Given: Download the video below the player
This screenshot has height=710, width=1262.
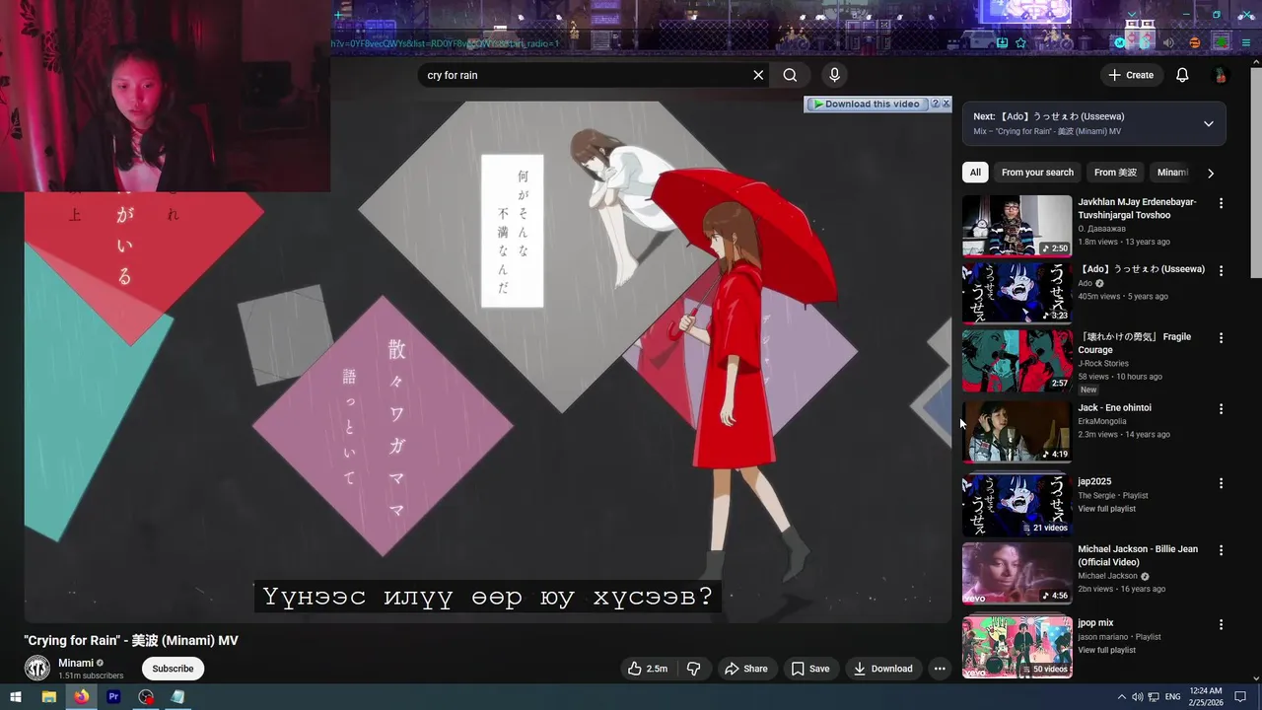Looking at the screenshot, I should 883,669.
